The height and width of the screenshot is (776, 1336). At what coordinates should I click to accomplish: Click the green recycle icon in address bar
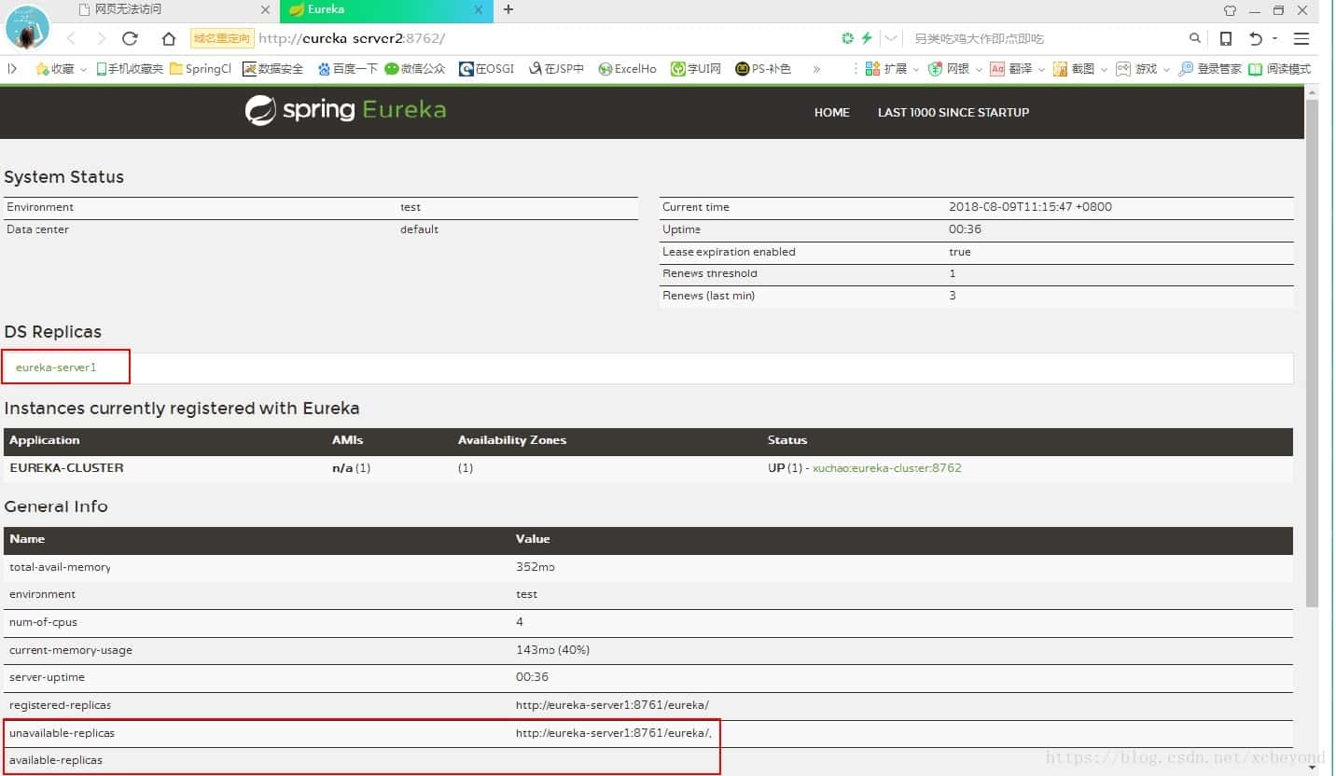(x=847, y=38)
